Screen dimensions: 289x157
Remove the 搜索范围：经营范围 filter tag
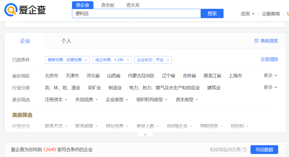(x=86, y=60)
